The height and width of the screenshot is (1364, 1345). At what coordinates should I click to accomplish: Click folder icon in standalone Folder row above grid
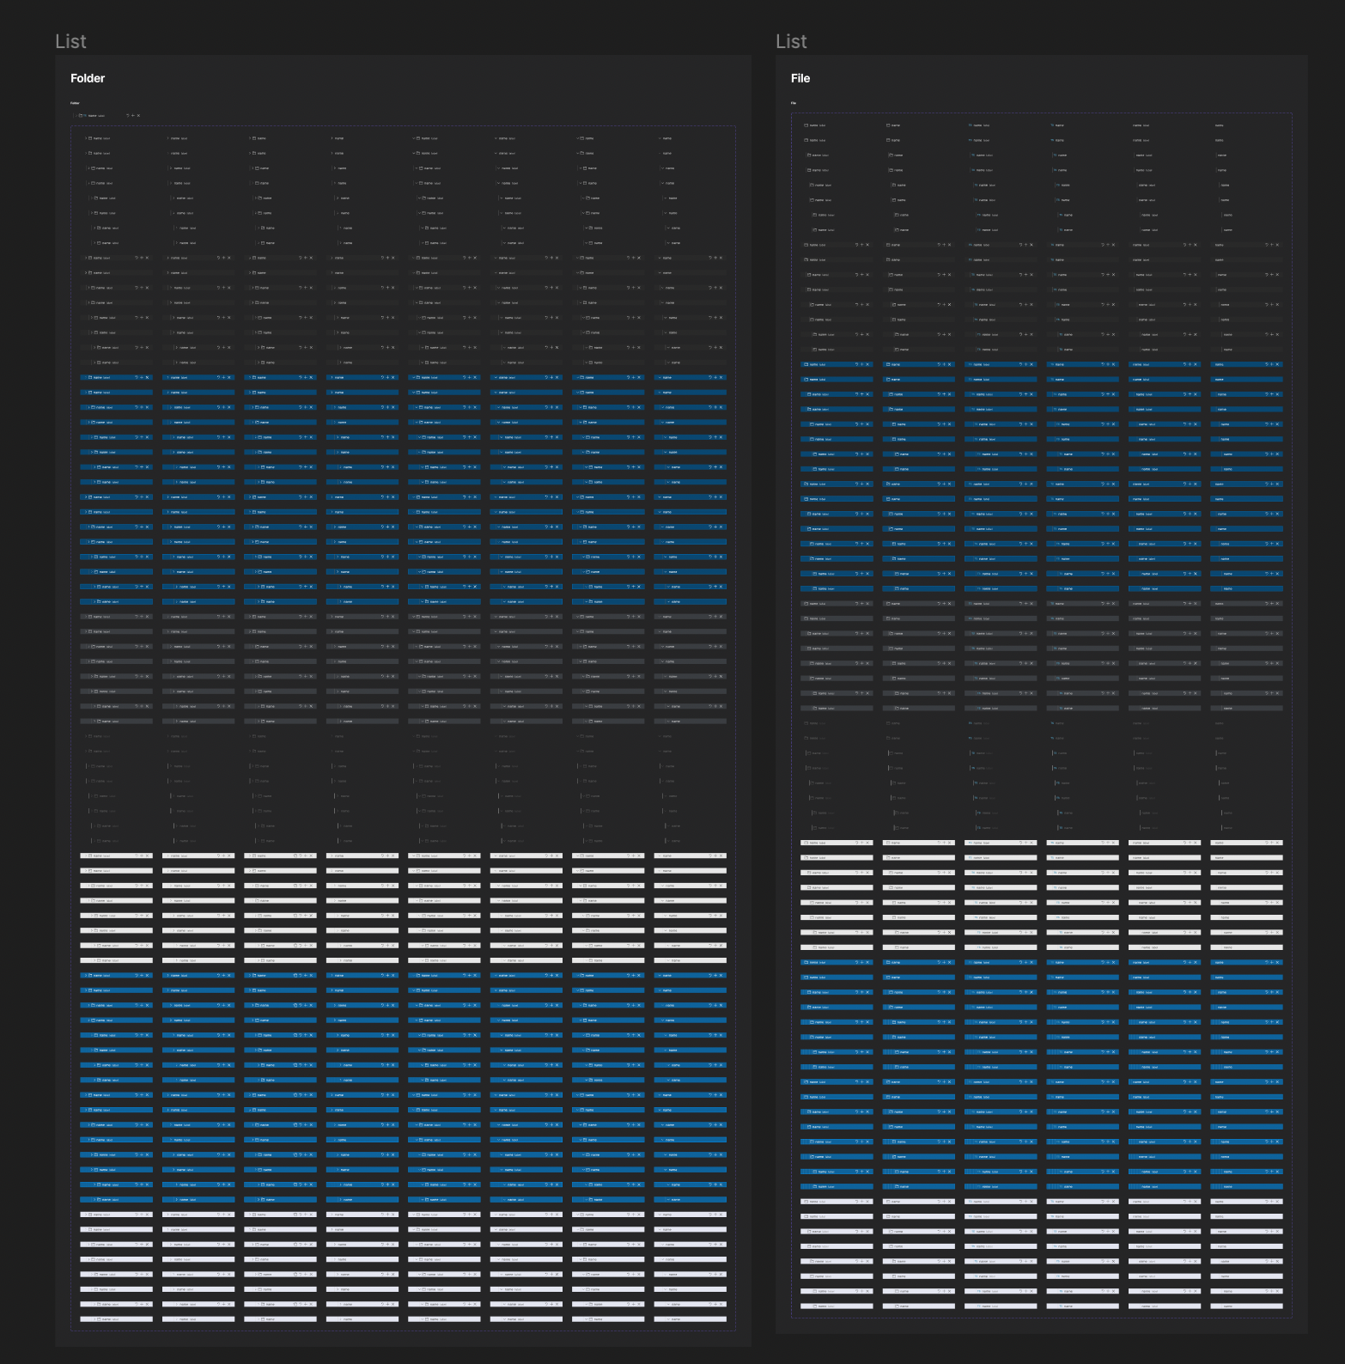[80, 115]
